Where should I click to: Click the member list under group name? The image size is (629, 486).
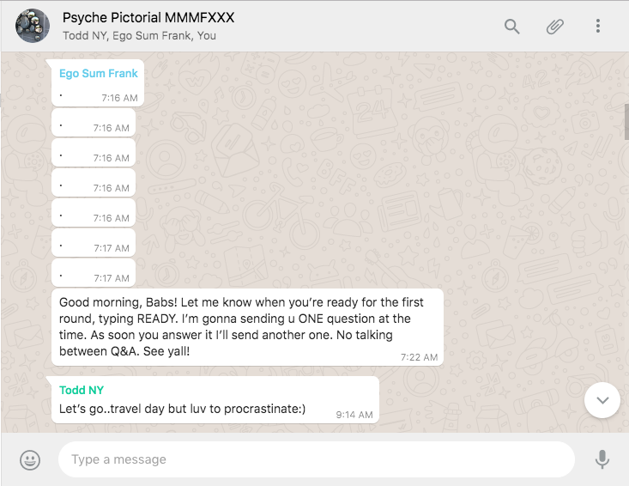pyautogui.click(x=139, y=36)
